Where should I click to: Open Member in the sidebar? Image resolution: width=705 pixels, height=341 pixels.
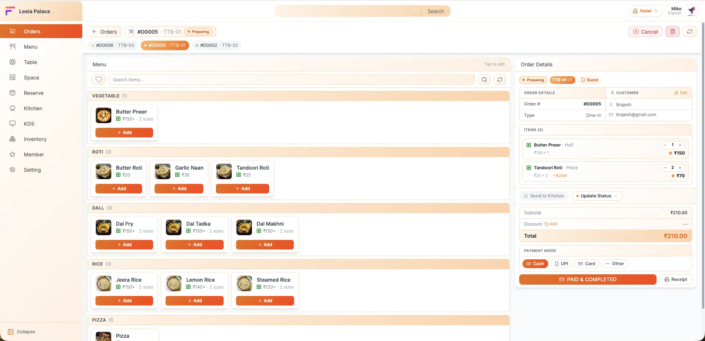coord(41,154)
